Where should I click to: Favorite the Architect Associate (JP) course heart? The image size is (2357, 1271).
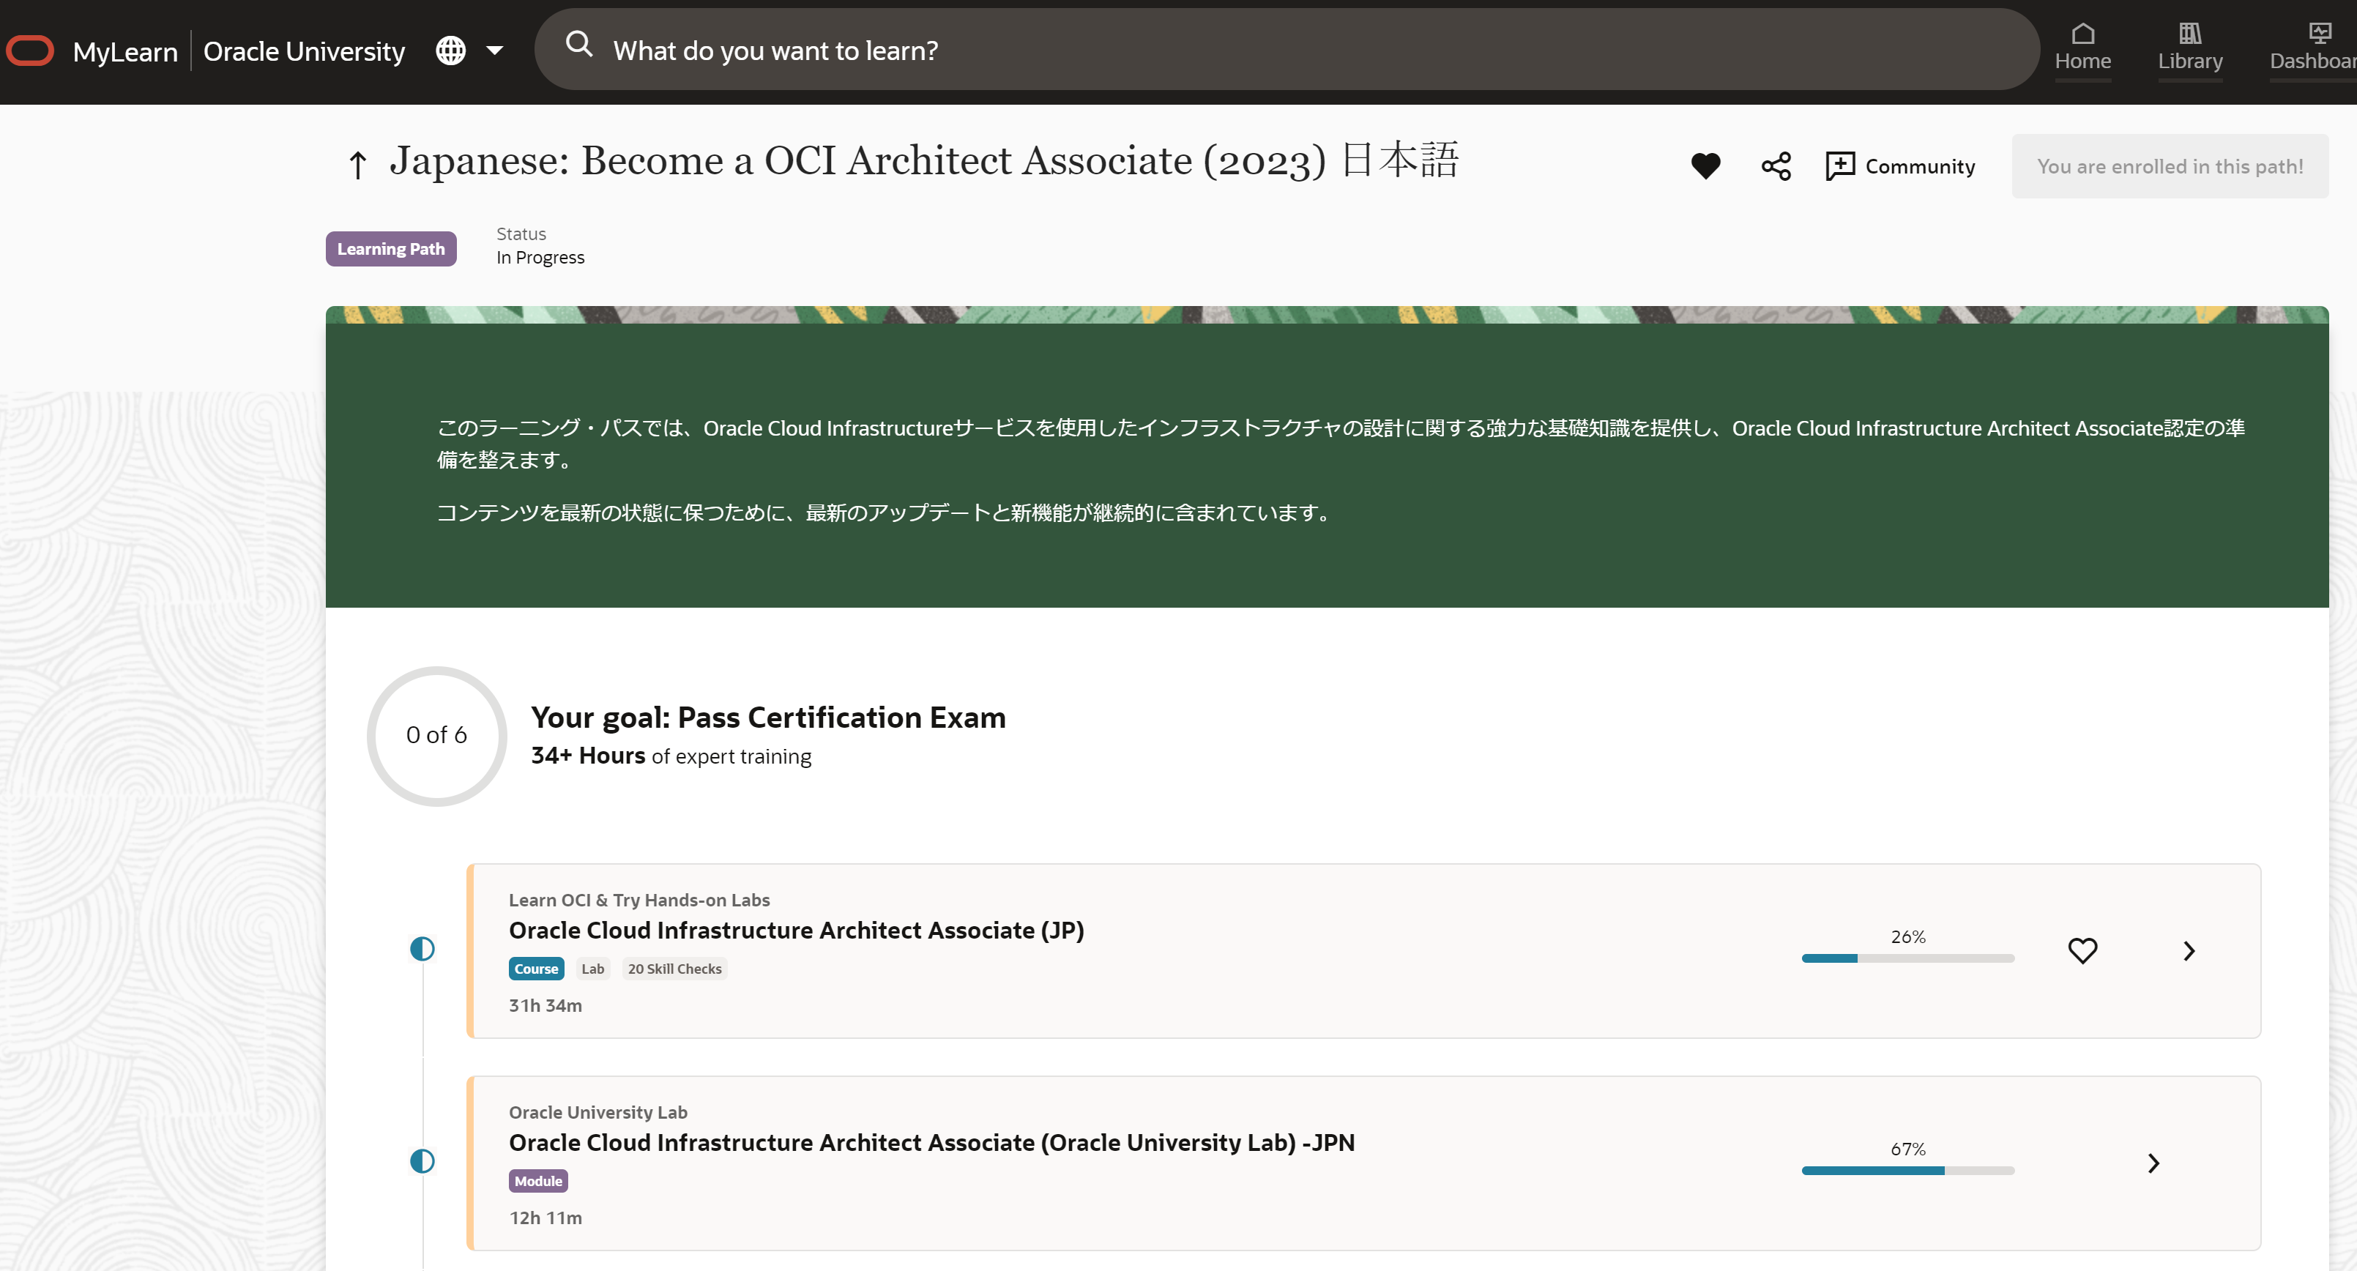click(2082, 951)
